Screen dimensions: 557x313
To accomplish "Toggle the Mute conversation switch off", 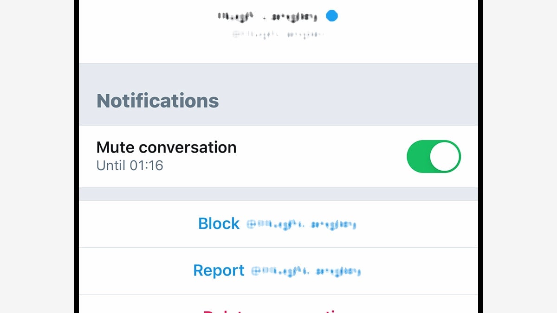I will click(434, 156).
